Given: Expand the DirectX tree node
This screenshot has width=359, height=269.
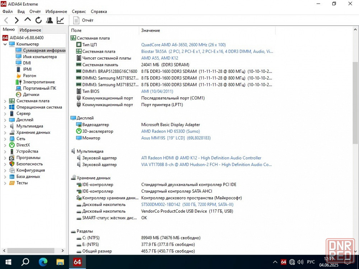Looking at the screenshot, I should click(5, 145).
